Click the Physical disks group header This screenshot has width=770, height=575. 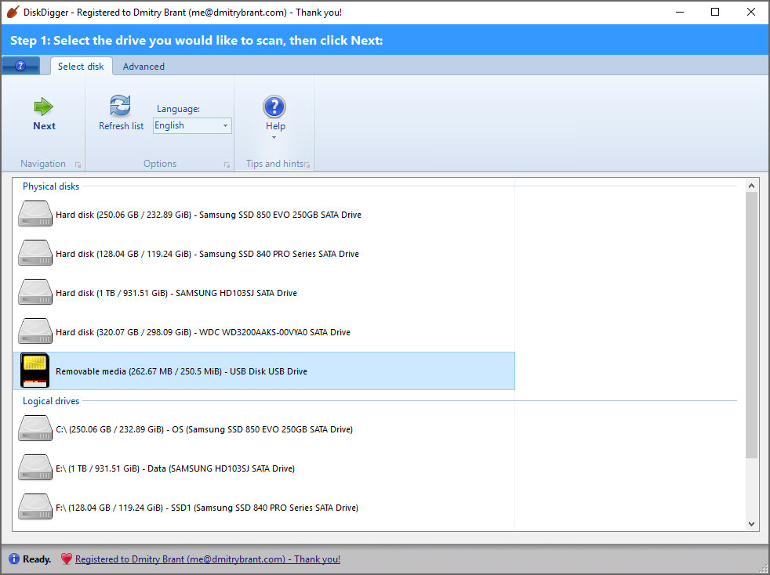[x=51, y=186]
